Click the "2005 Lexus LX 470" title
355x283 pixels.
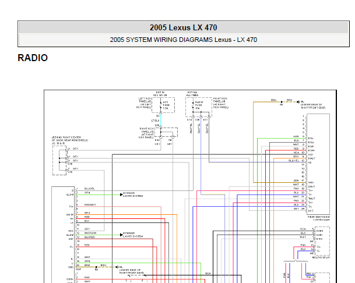point(183,27)
